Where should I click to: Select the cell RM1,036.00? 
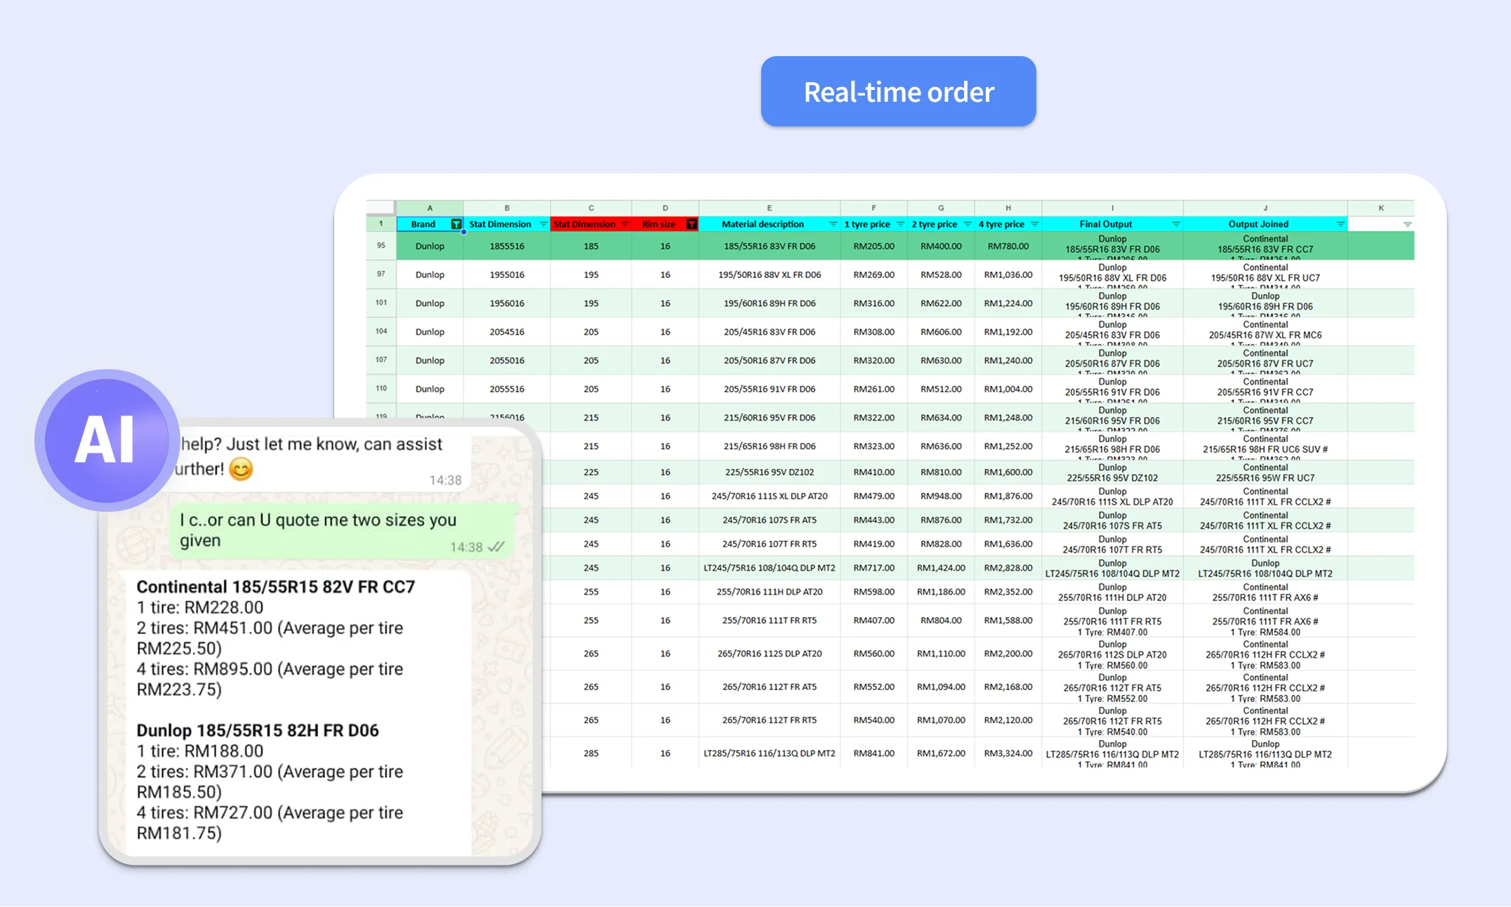pos(1008,274)
